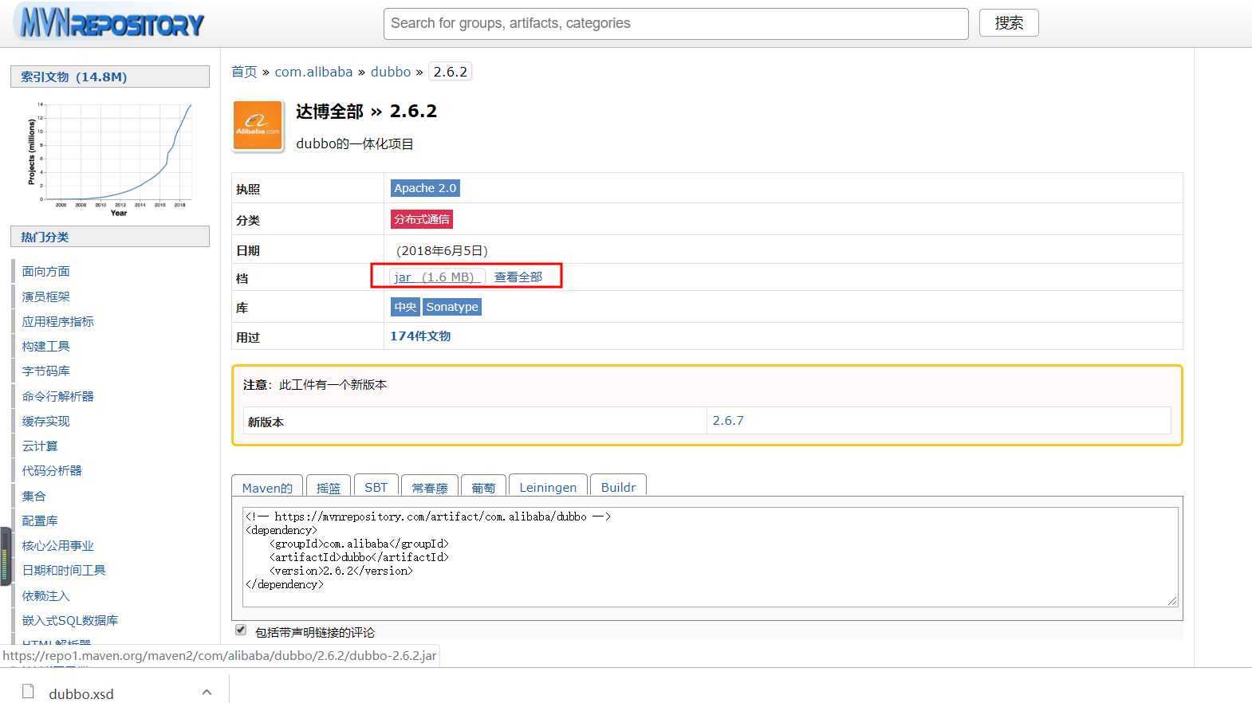Viewport: 1252px width, 703px height.
Task: Open 构建工具 category link
Action: 45,346
